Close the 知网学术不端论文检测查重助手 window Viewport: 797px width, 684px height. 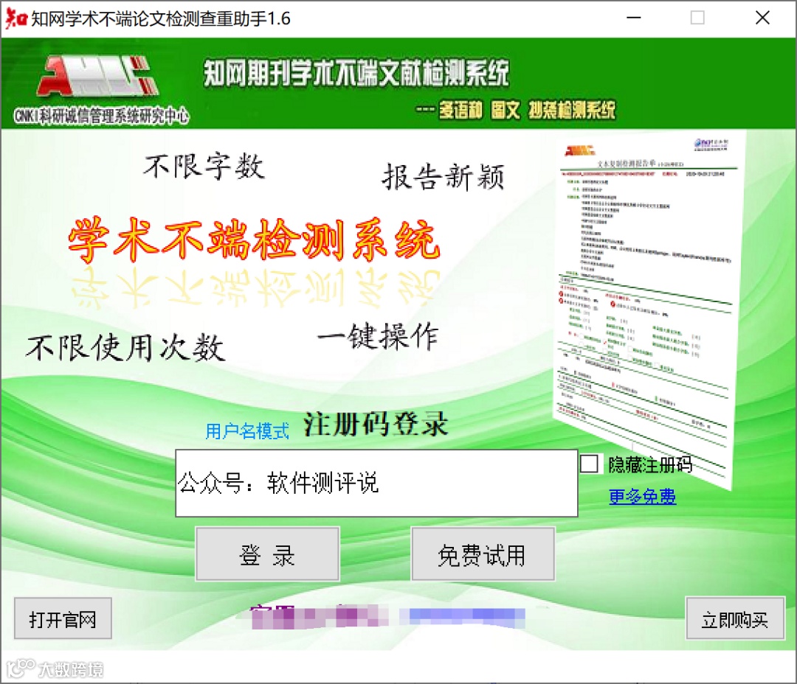point(762,18)
